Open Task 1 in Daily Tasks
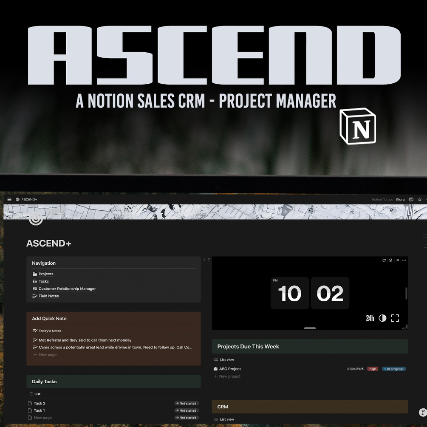This screenshot has width=427, height=427. pyautogui.click(x=39, y=410)
